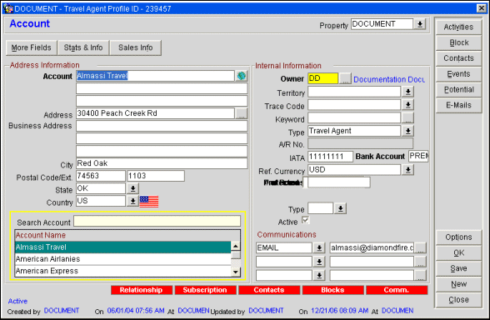
Task: Click the globe icon beside Account field
Action: pos(242,76)
